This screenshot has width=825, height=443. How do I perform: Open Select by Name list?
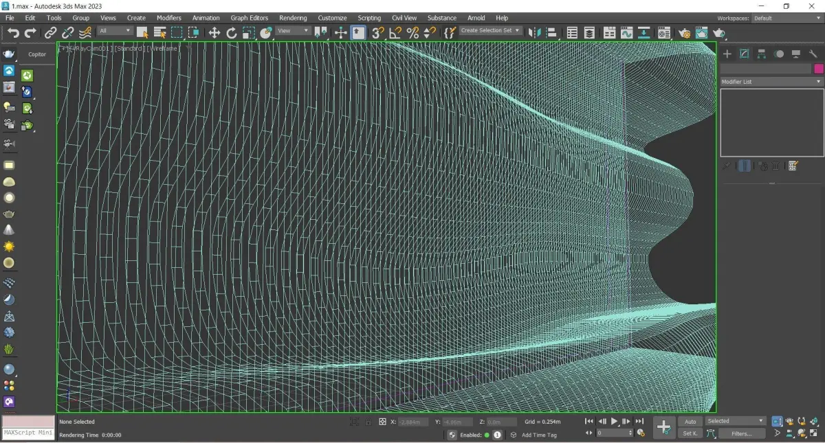159,32
